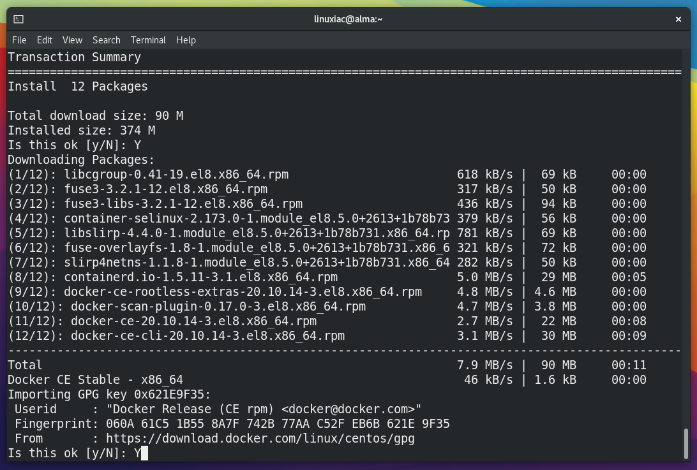Click the docker@docker.com email address
This screenshot has width=697, height=470.
coord(348,409)
